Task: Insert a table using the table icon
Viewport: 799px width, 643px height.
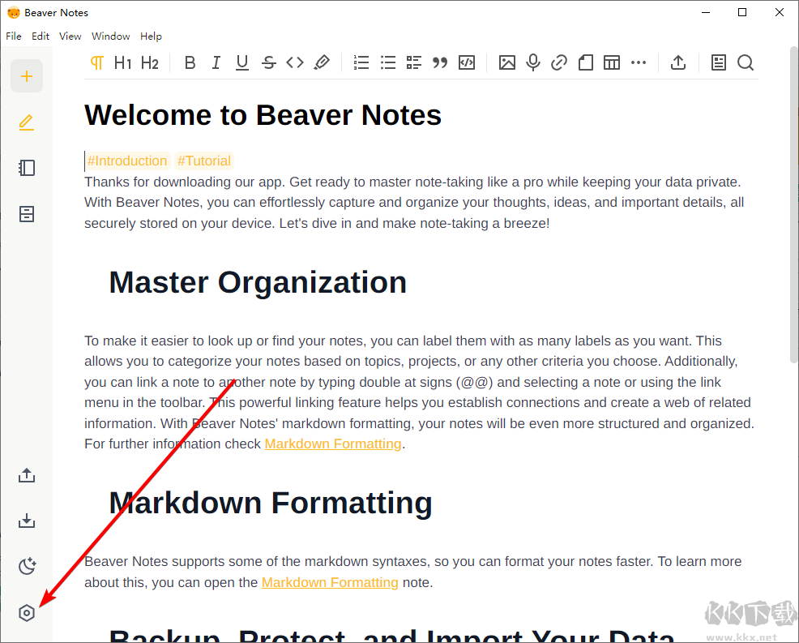Action: pyautogui.click(x=611, y=62)
